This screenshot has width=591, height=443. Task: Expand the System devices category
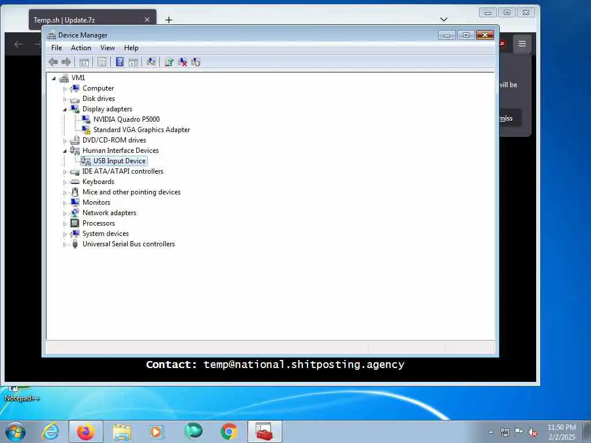coord(65,234)
